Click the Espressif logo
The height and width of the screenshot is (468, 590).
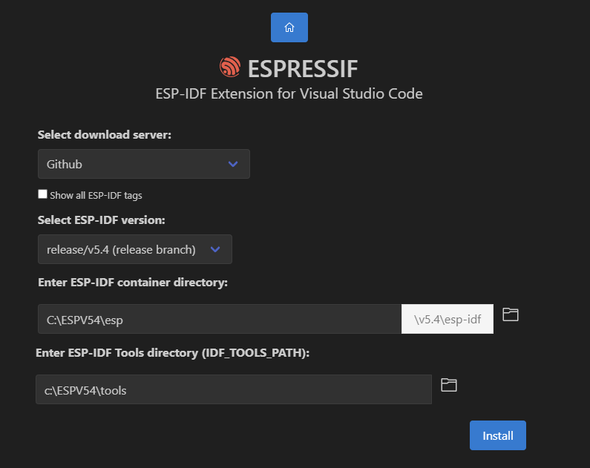click(230, 67)
